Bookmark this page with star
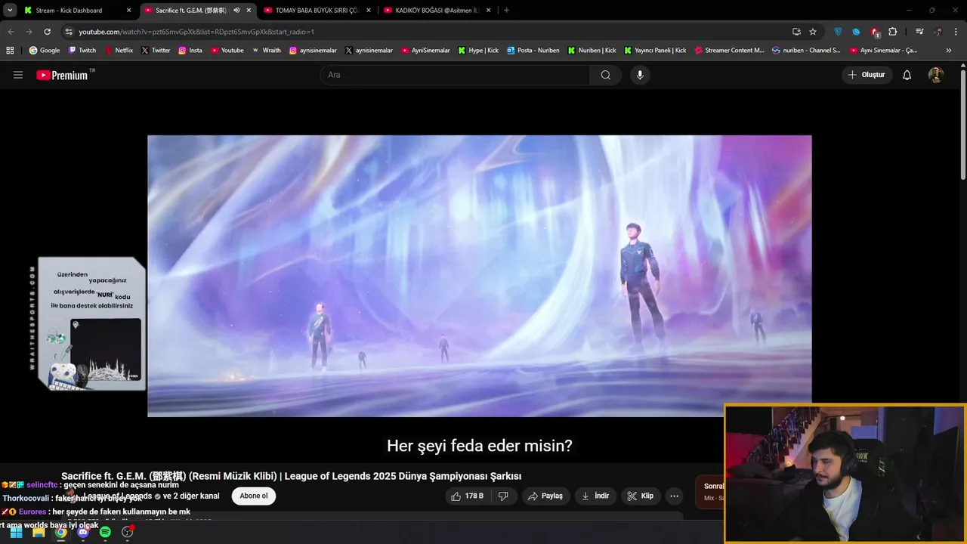 click(813, 32)
